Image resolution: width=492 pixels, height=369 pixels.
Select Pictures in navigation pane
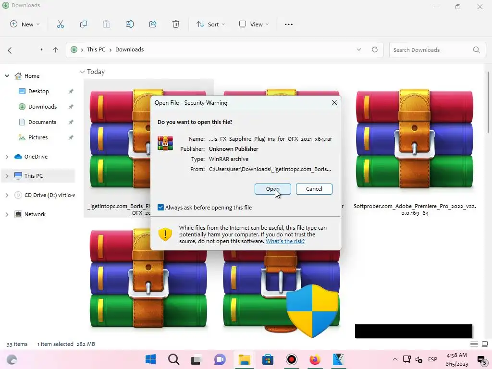[38, 137]
